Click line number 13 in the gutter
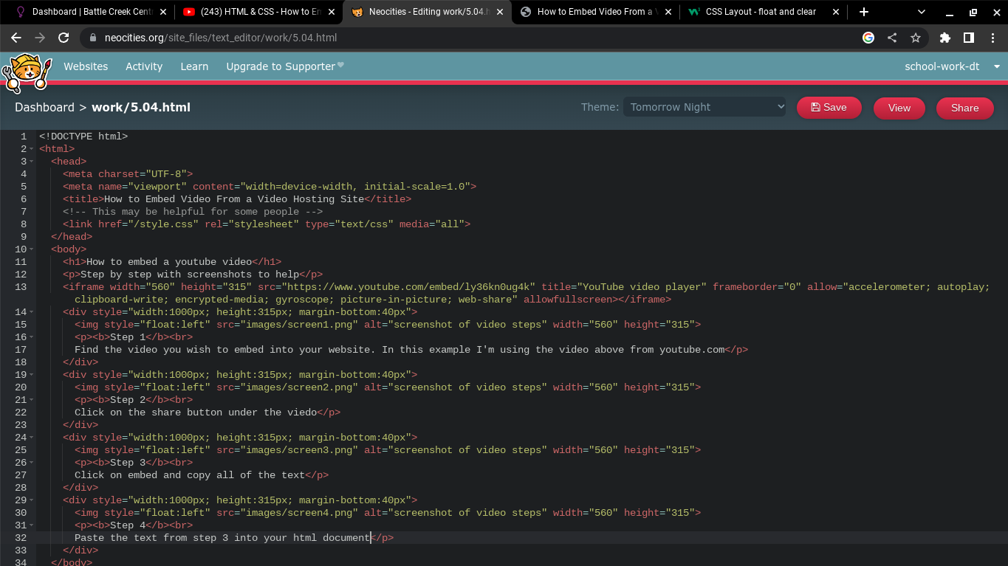The width and height of the screenshot is (1008, 566). 21,287
